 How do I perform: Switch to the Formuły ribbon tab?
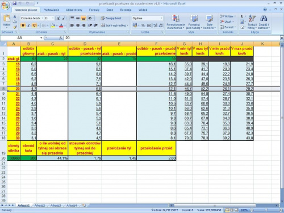tap(94, 10)
